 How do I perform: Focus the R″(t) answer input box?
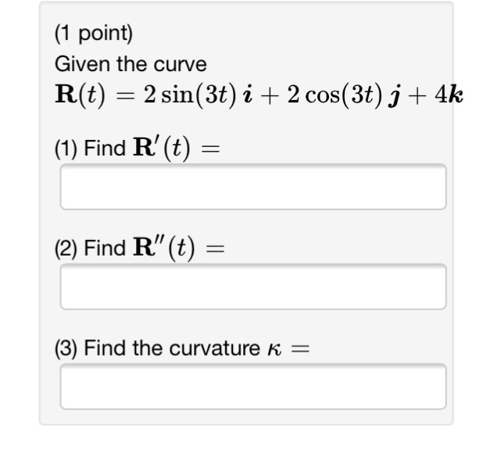click(x=252, y=287)
